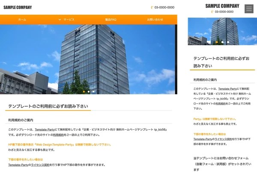
Task: Click 利用規約のご案内 subheading in mobile view
Action: coord(205,80)
